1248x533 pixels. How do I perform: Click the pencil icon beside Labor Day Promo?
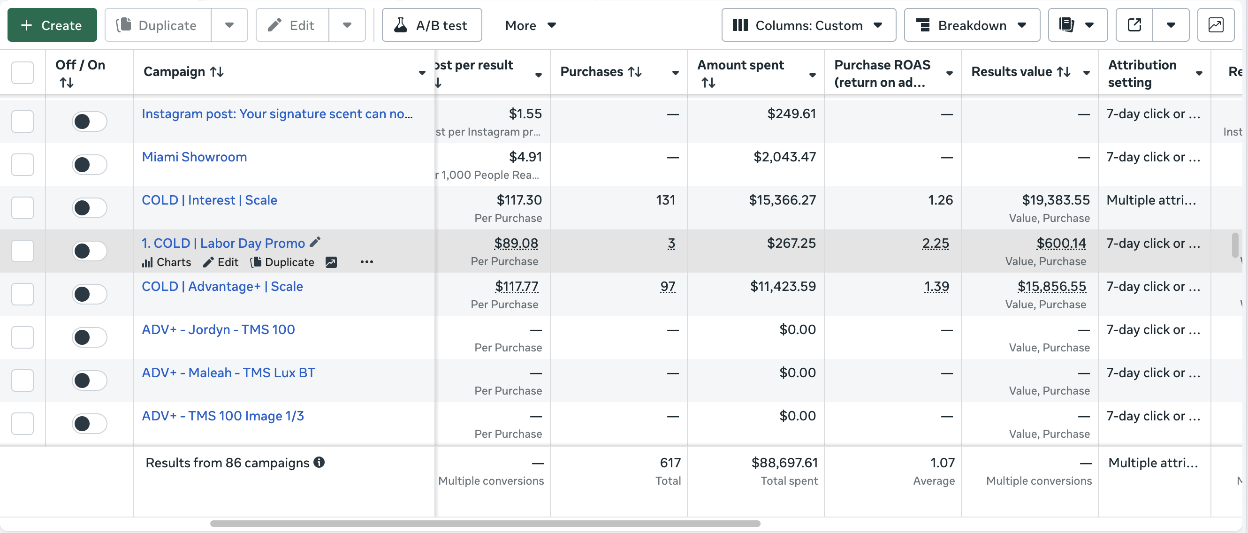315,242
